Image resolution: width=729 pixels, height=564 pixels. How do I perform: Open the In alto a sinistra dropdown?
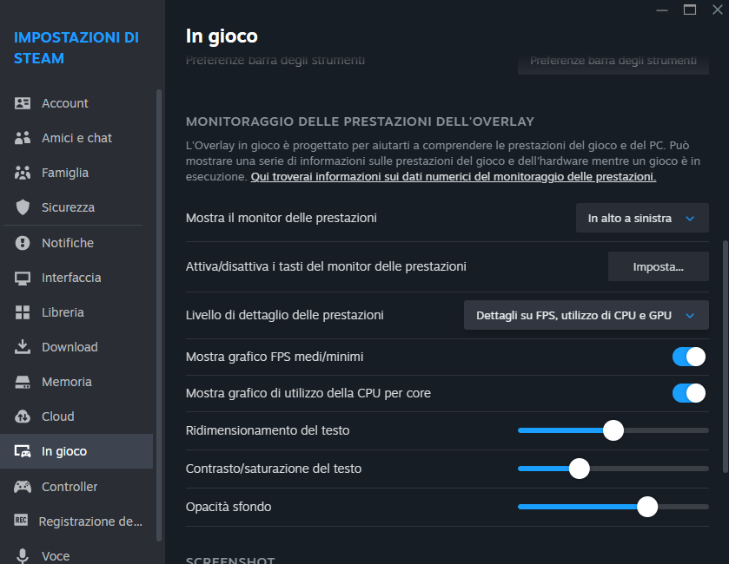point(642,219)
